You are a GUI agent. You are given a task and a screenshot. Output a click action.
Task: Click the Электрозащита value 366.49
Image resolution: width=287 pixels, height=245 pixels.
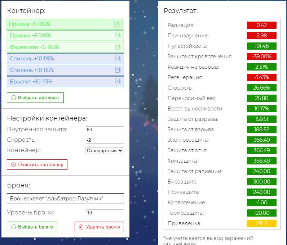(261, 140)
